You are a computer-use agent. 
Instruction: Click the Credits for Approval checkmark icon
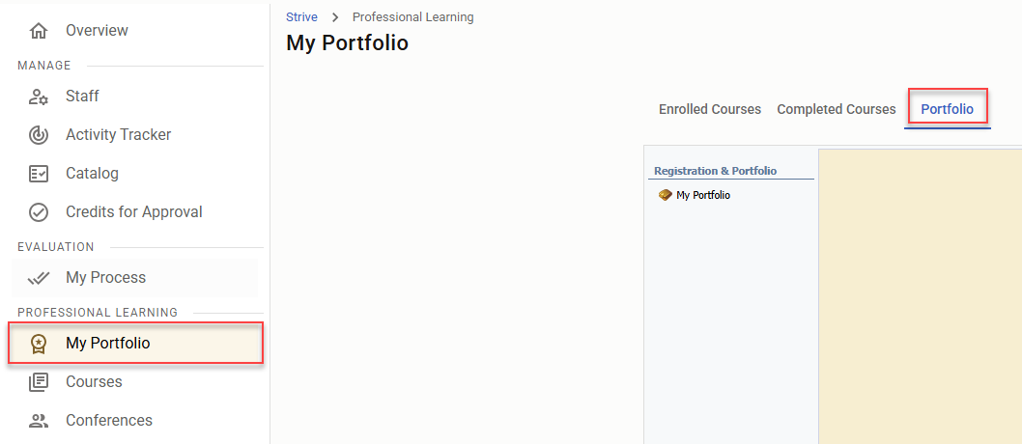click(39, 212)
